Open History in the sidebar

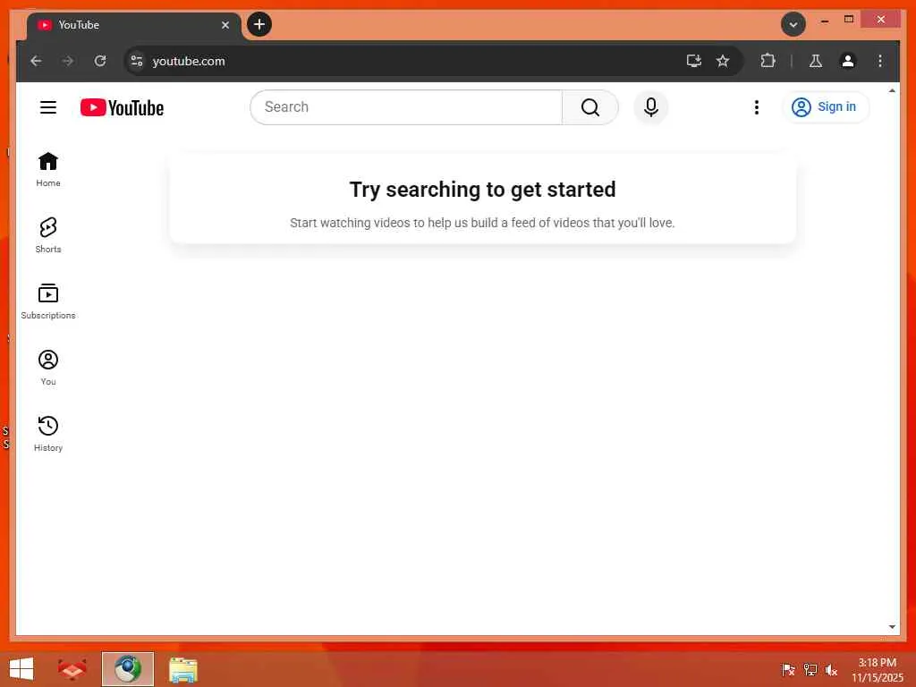[48, 434]
